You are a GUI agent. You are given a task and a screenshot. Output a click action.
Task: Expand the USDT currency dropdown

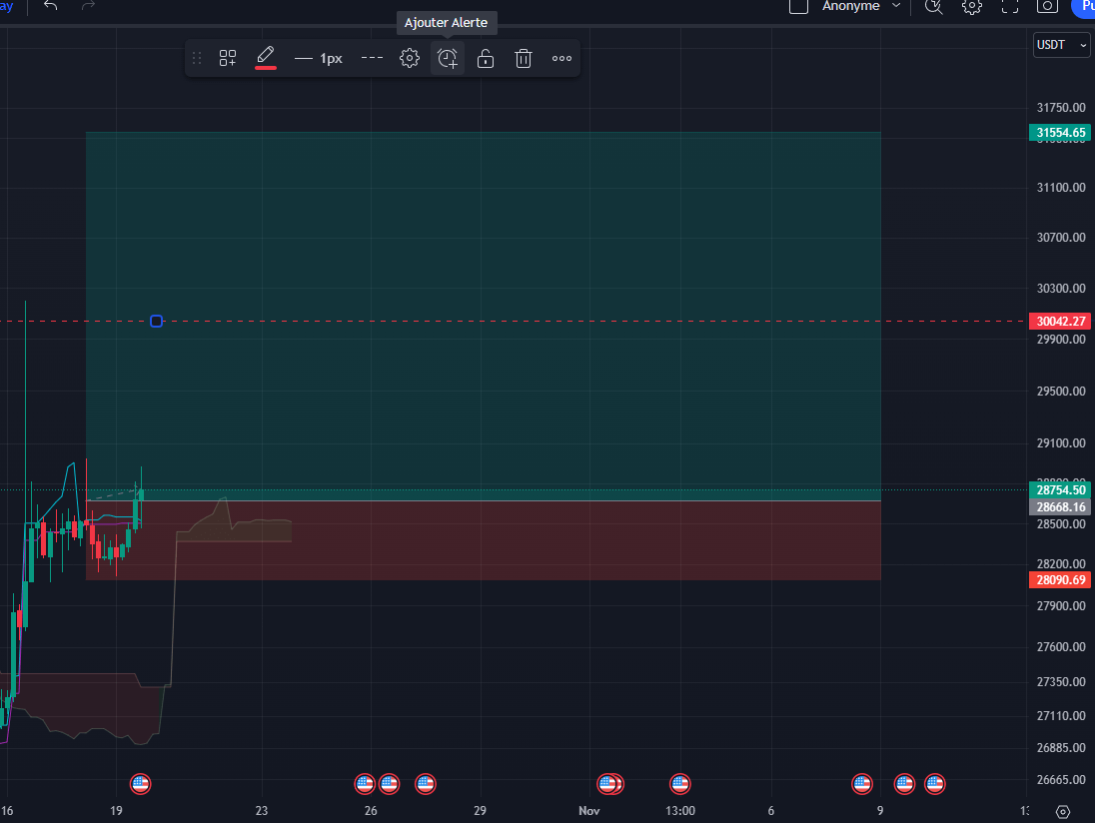(x=1061, y=45)
